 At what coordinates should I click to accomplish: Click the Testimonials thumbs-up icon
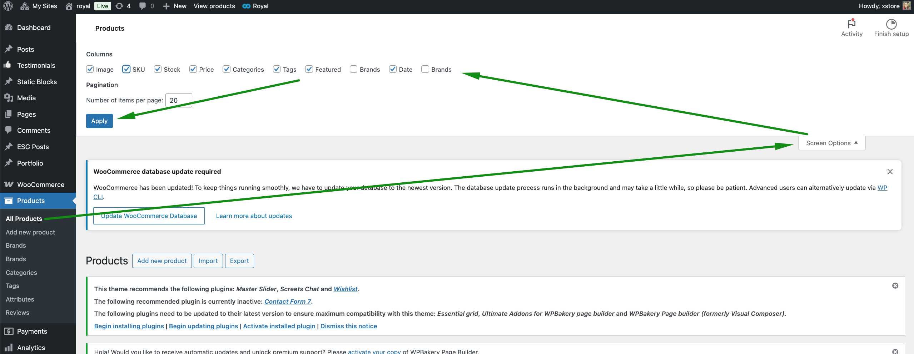tap(8, 65)
